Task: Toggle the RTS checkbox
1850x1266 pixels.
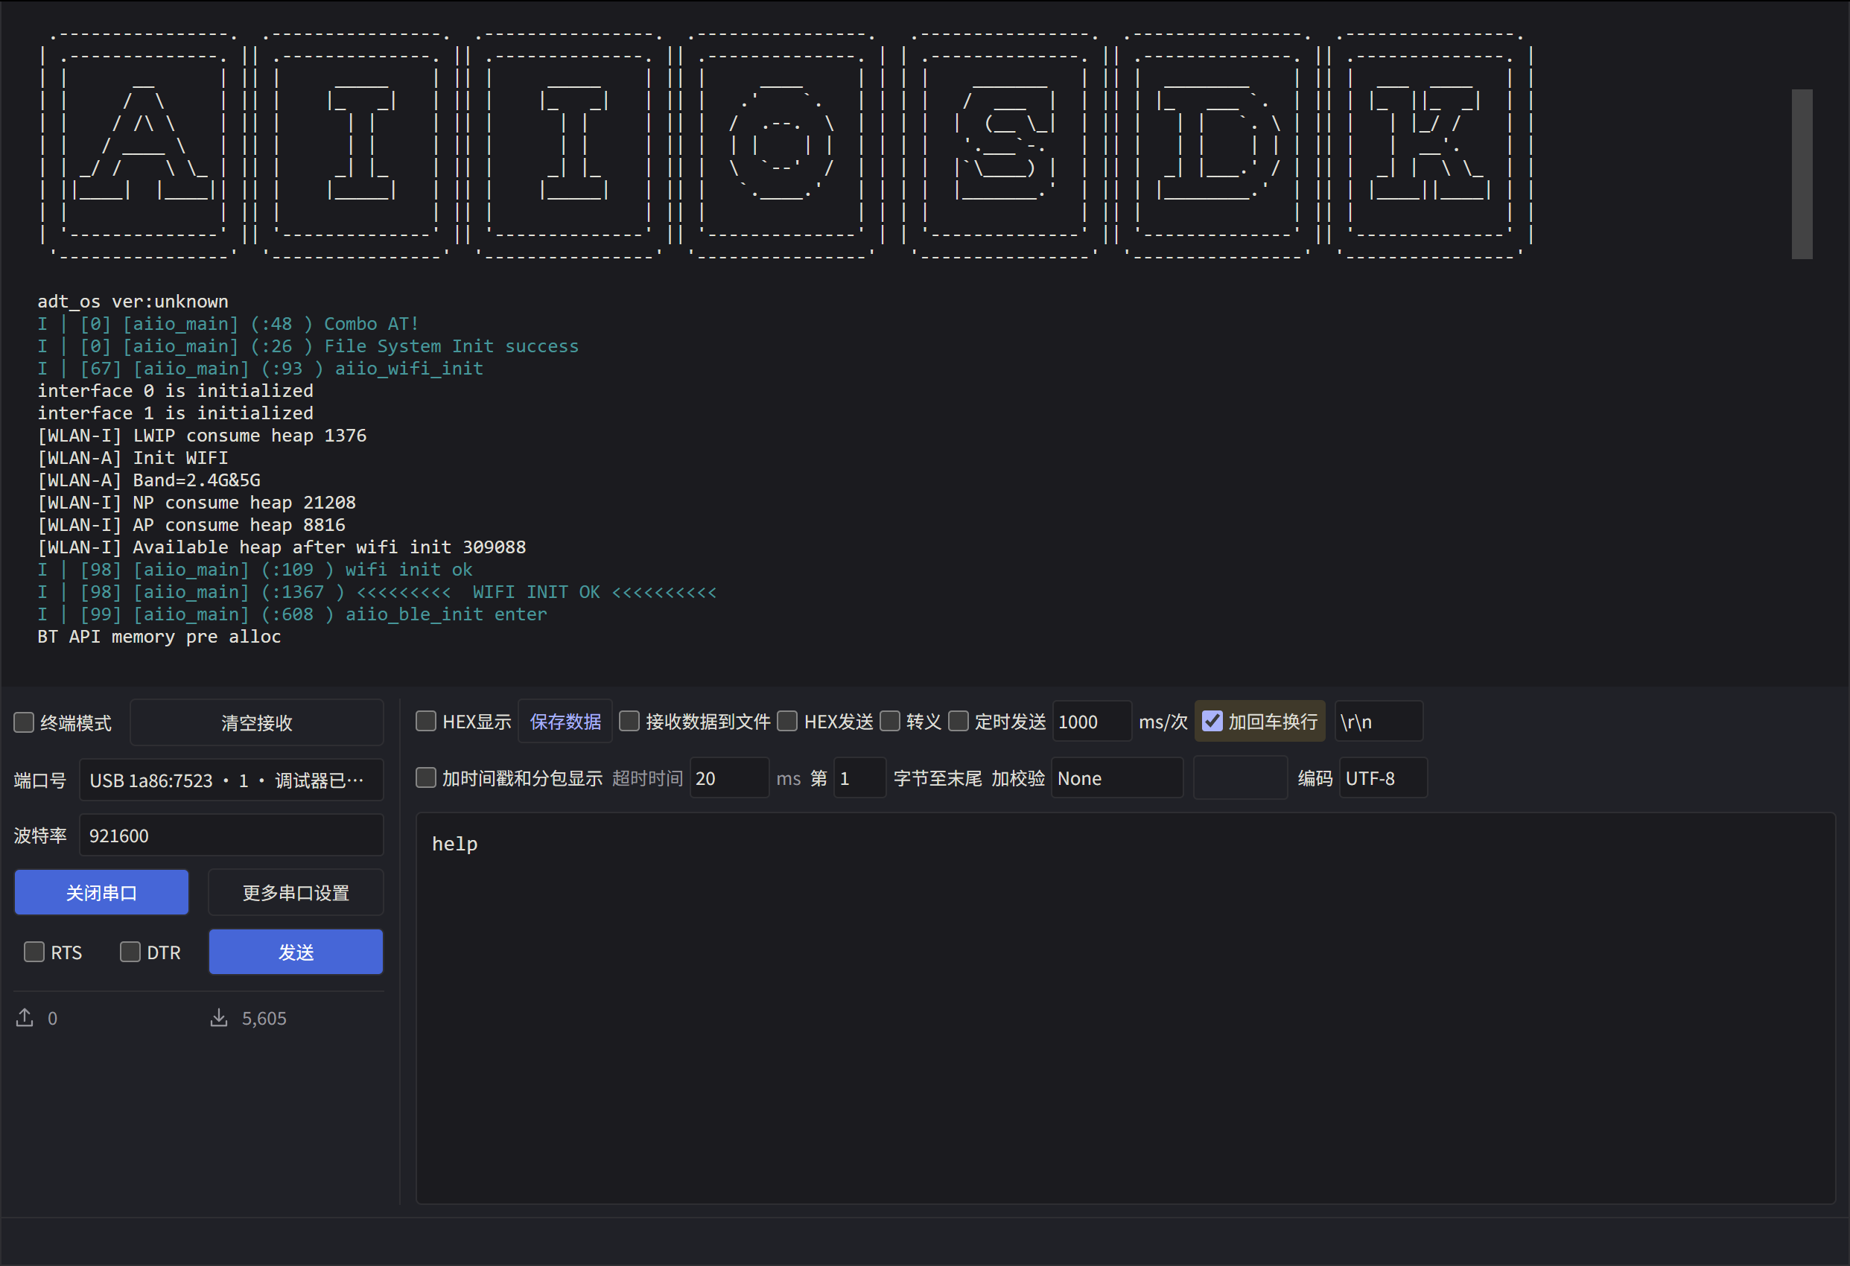Action: tap(34, 952)
